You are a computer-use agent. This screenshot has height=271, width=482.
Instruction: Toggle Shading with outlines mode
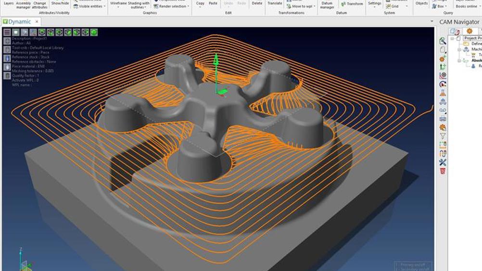139,4
